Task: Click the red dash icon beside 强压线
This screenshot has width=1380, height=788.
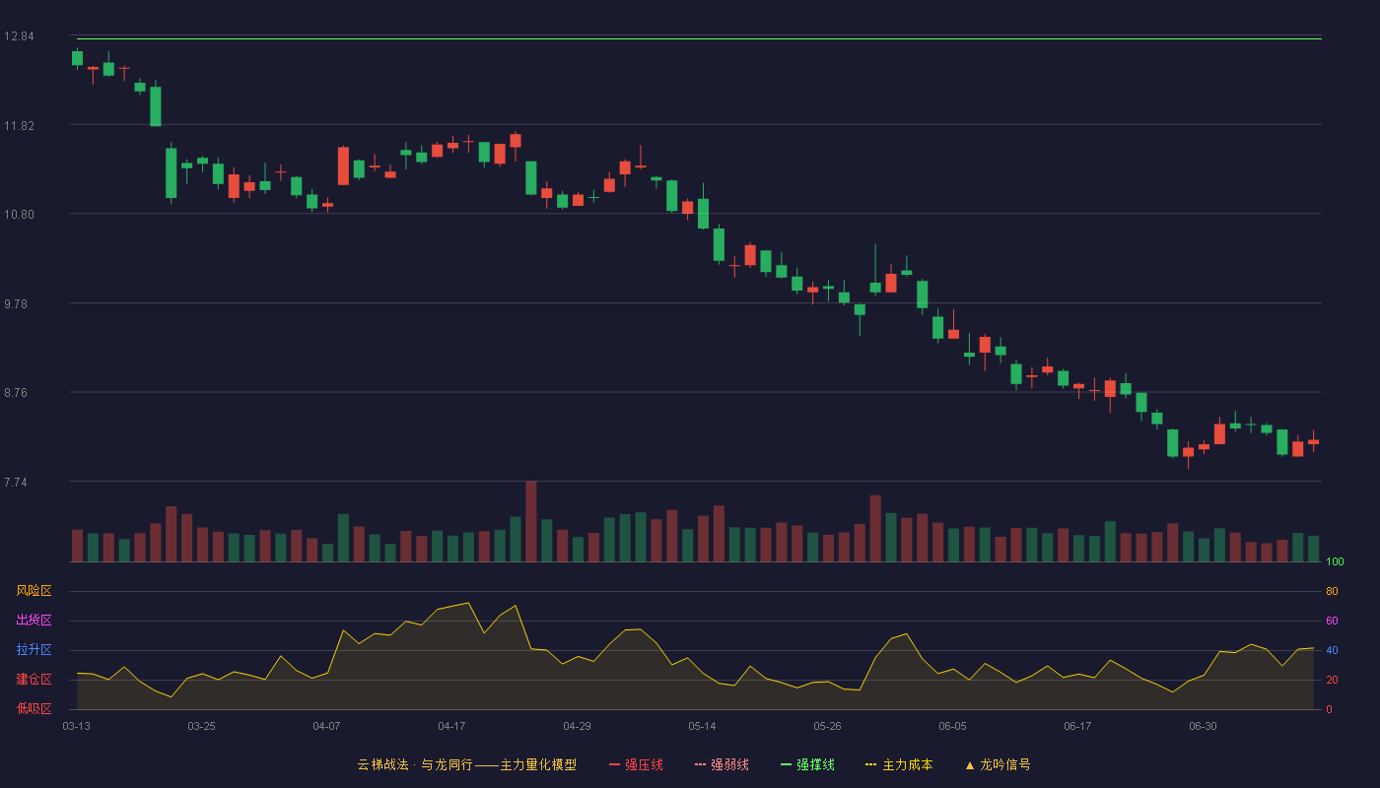Action: point(614,764)
